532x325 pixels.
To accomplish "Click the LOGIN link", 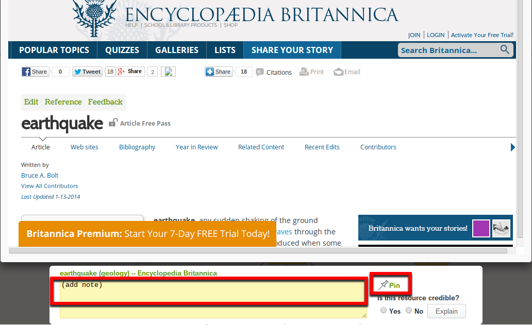I will click(x=436, y=35).
